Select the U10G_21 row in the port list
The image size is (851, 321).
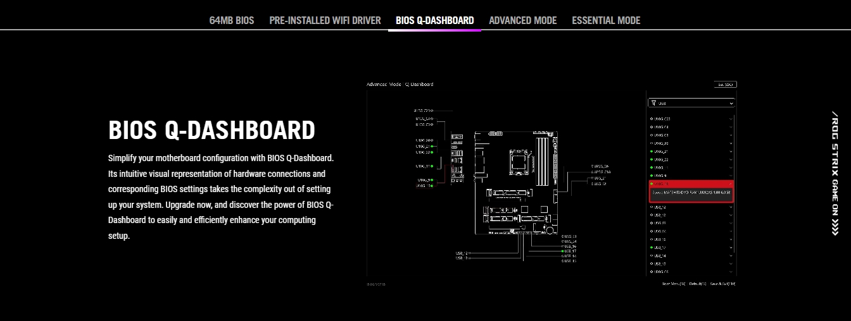coord(691,151)
